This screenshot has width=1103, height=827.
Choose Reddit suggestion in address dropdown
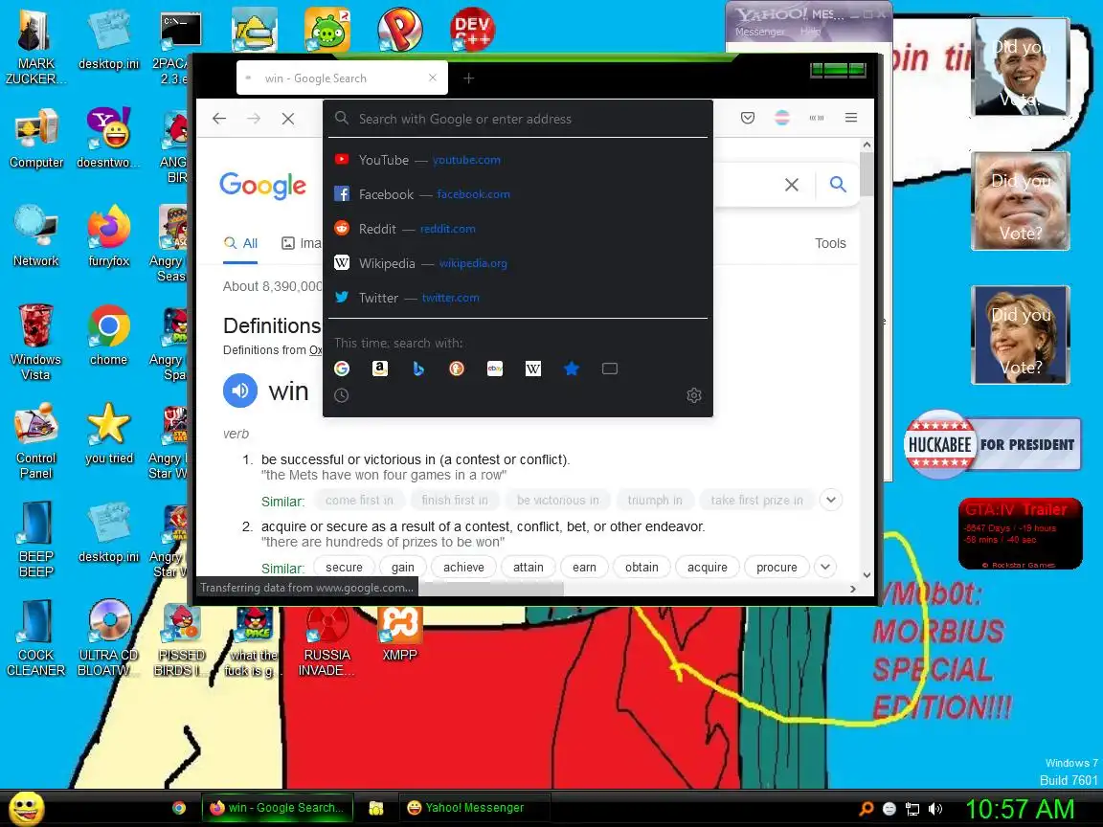coord(518,229)
